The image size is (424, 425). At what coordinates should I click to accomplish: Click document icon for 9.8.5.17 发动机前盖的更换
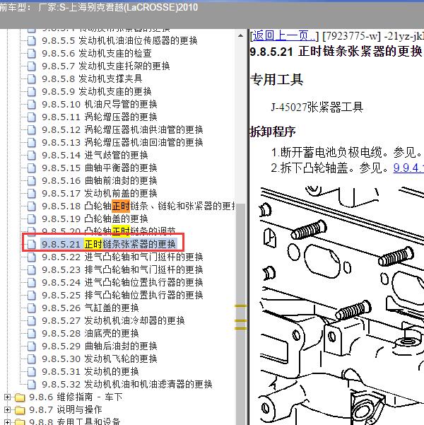click(32, 194)
